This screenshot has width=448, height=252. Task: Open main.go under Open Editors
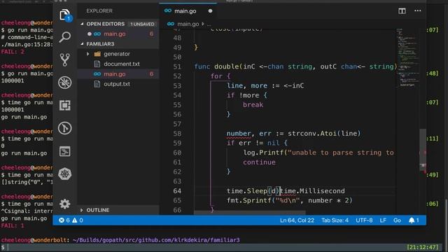(118, 34)
